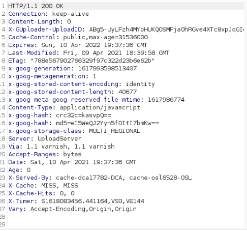Select the ETag hash string
This screenshot has width=247, height=231.
[x=92, y=61]
